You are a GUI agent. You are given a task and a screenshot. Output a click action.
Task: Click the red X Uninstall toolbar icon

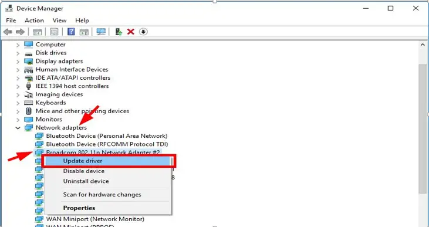click(131, 32)
